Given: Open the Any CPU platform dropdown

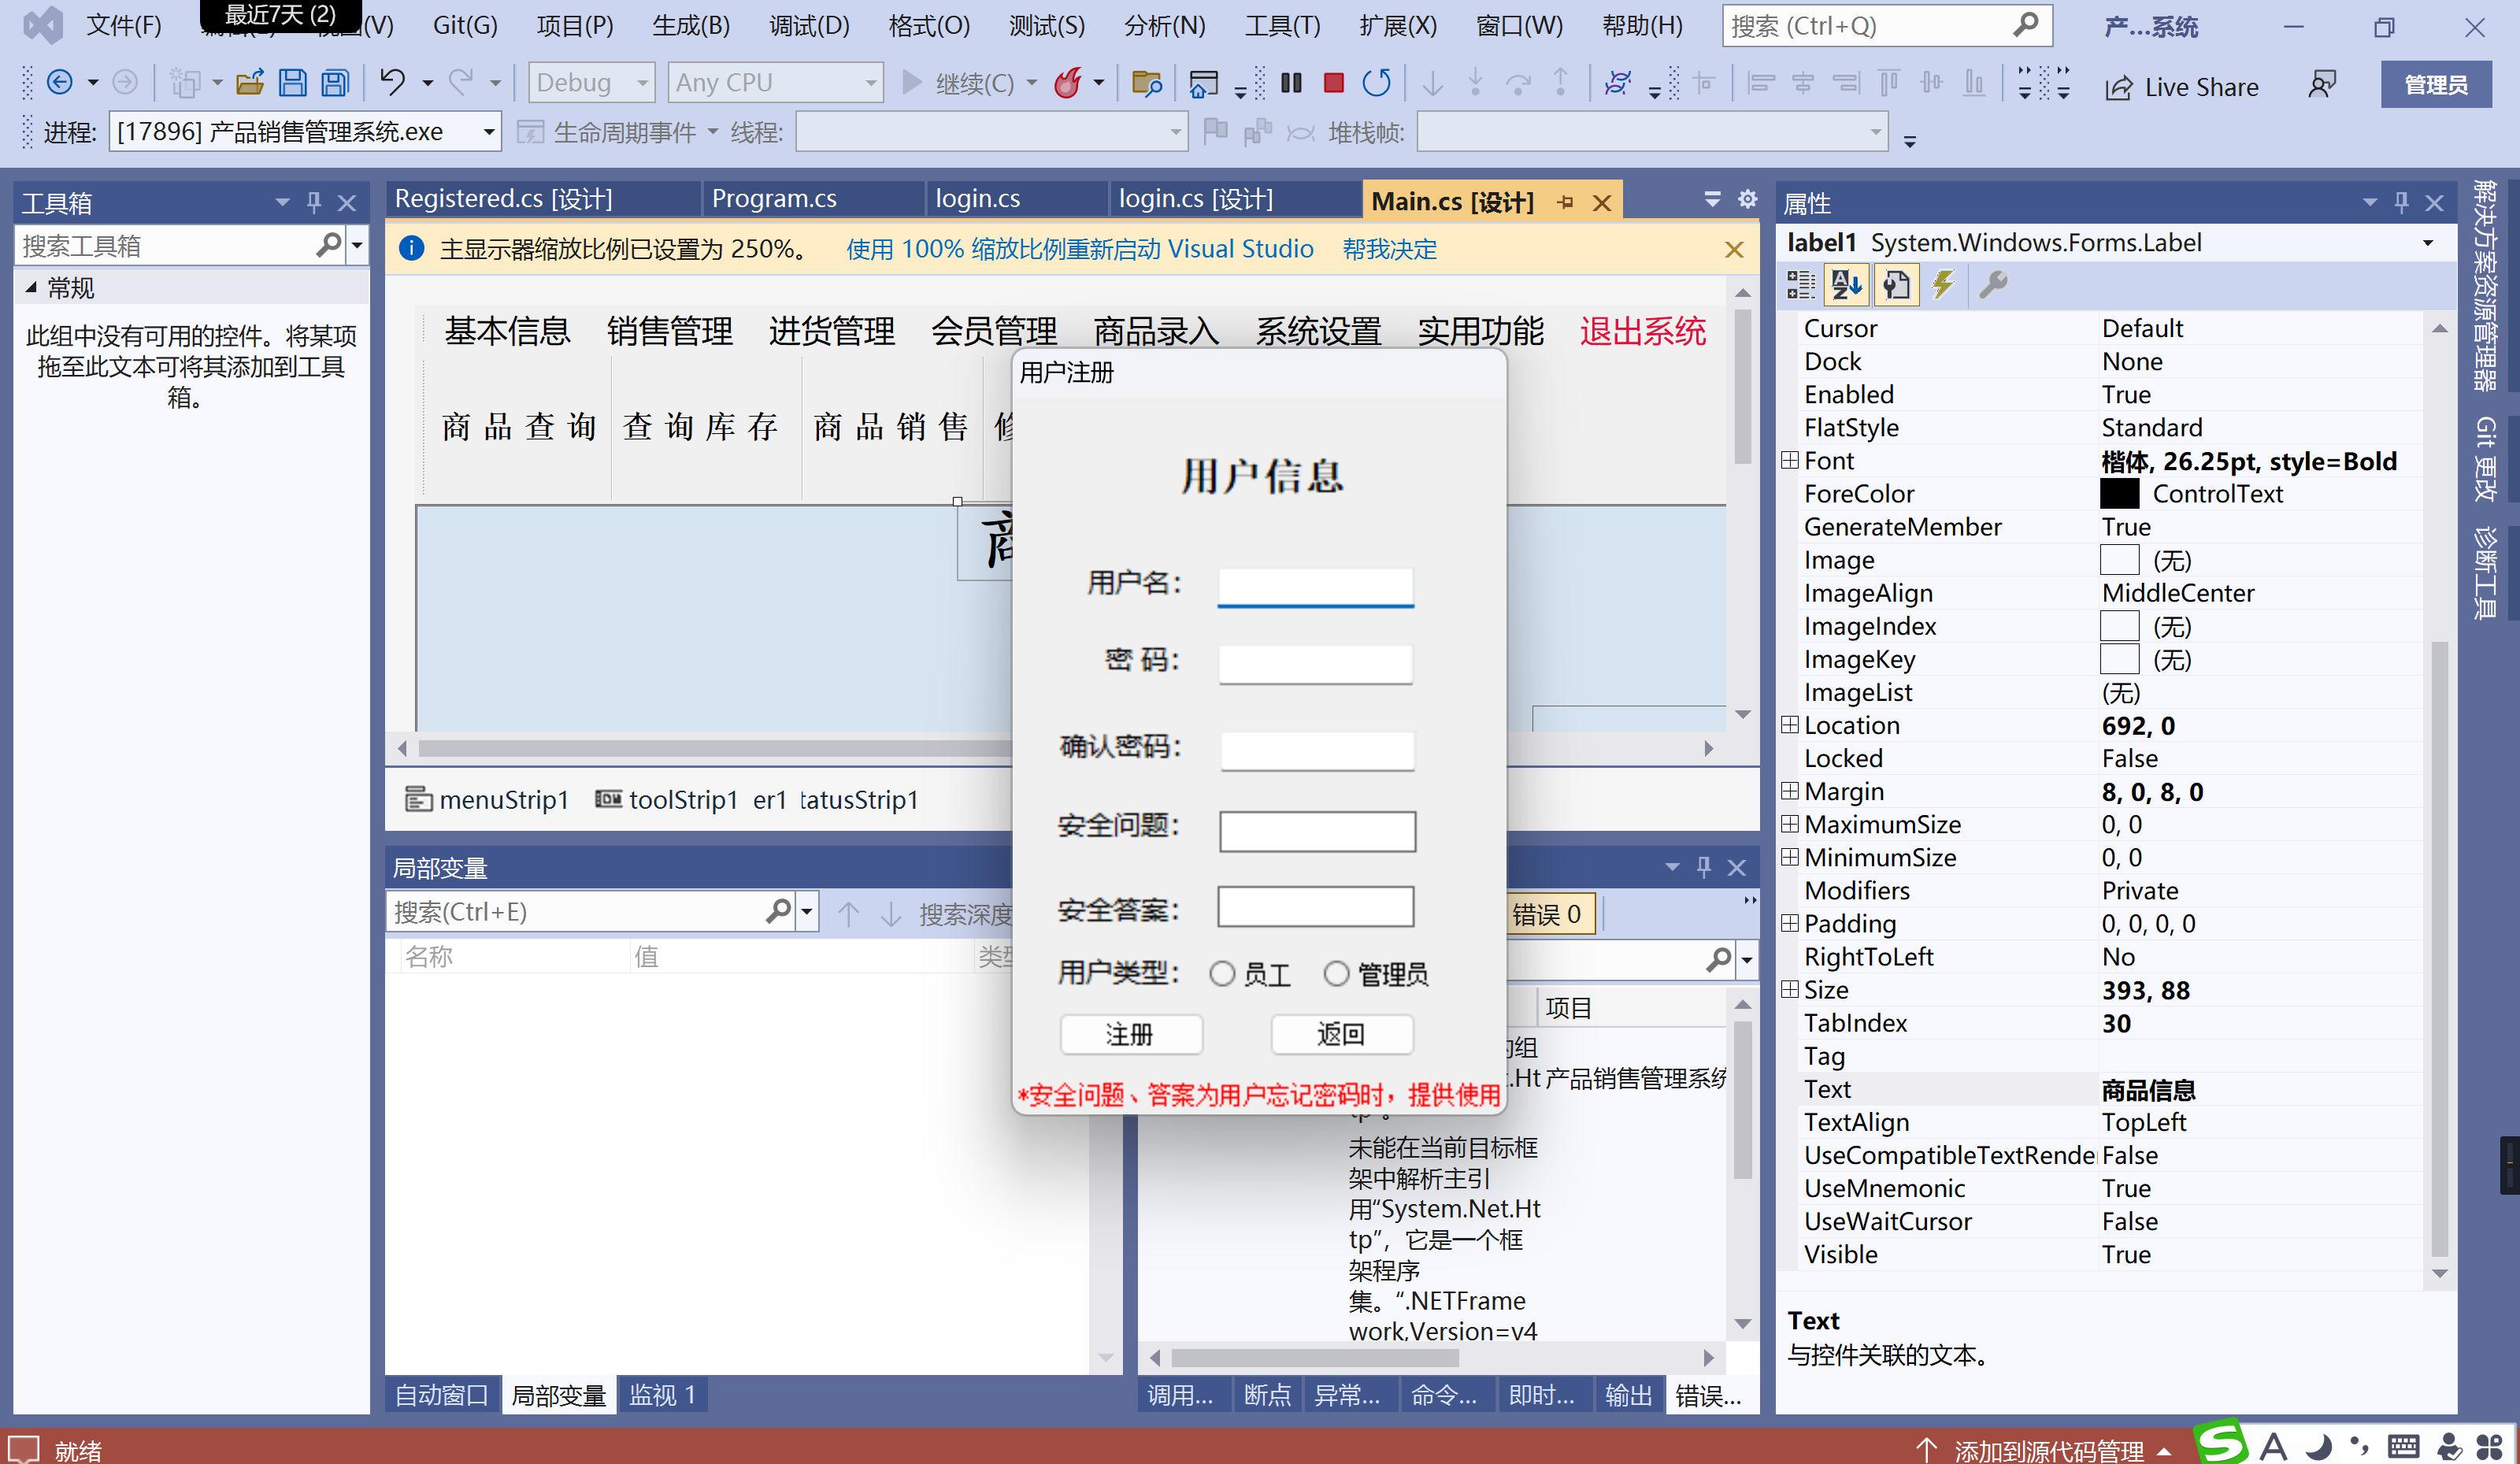Looking at the screenshot, I should tap(868, 82).
